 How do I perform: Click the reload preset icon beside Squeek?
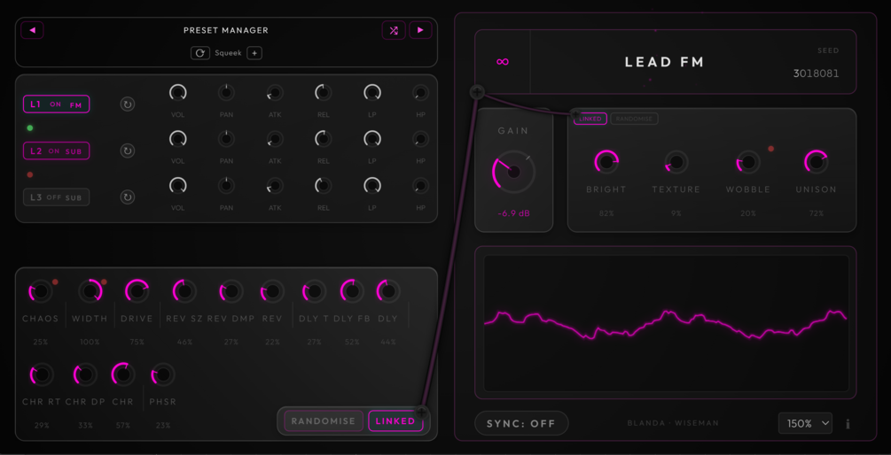point(200,53)
